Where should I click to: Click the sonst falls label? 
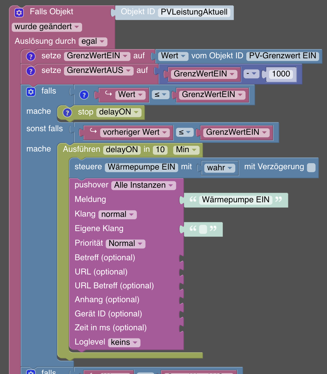(x=44, y=129)
